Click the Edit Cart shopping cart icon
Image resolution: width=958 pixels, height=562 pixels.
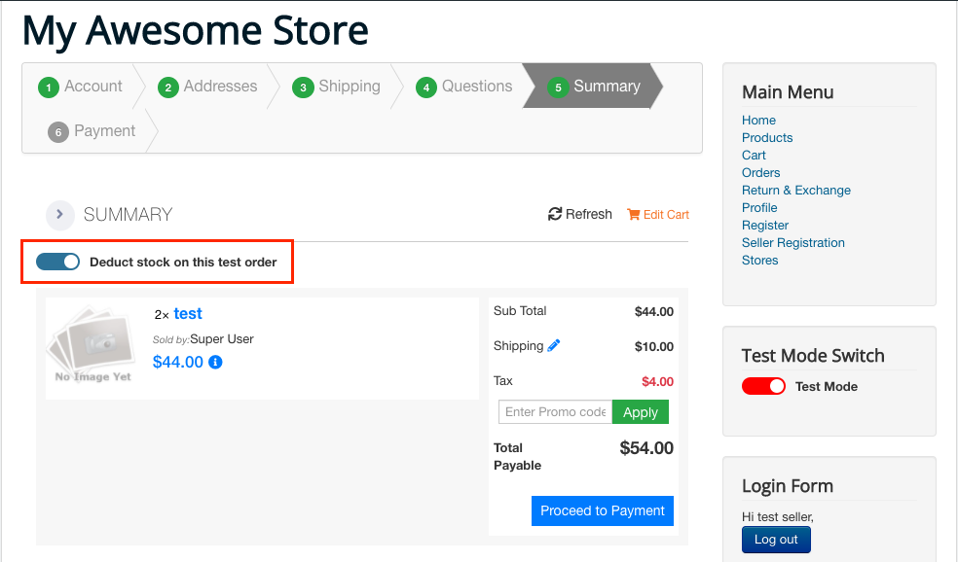634,214
